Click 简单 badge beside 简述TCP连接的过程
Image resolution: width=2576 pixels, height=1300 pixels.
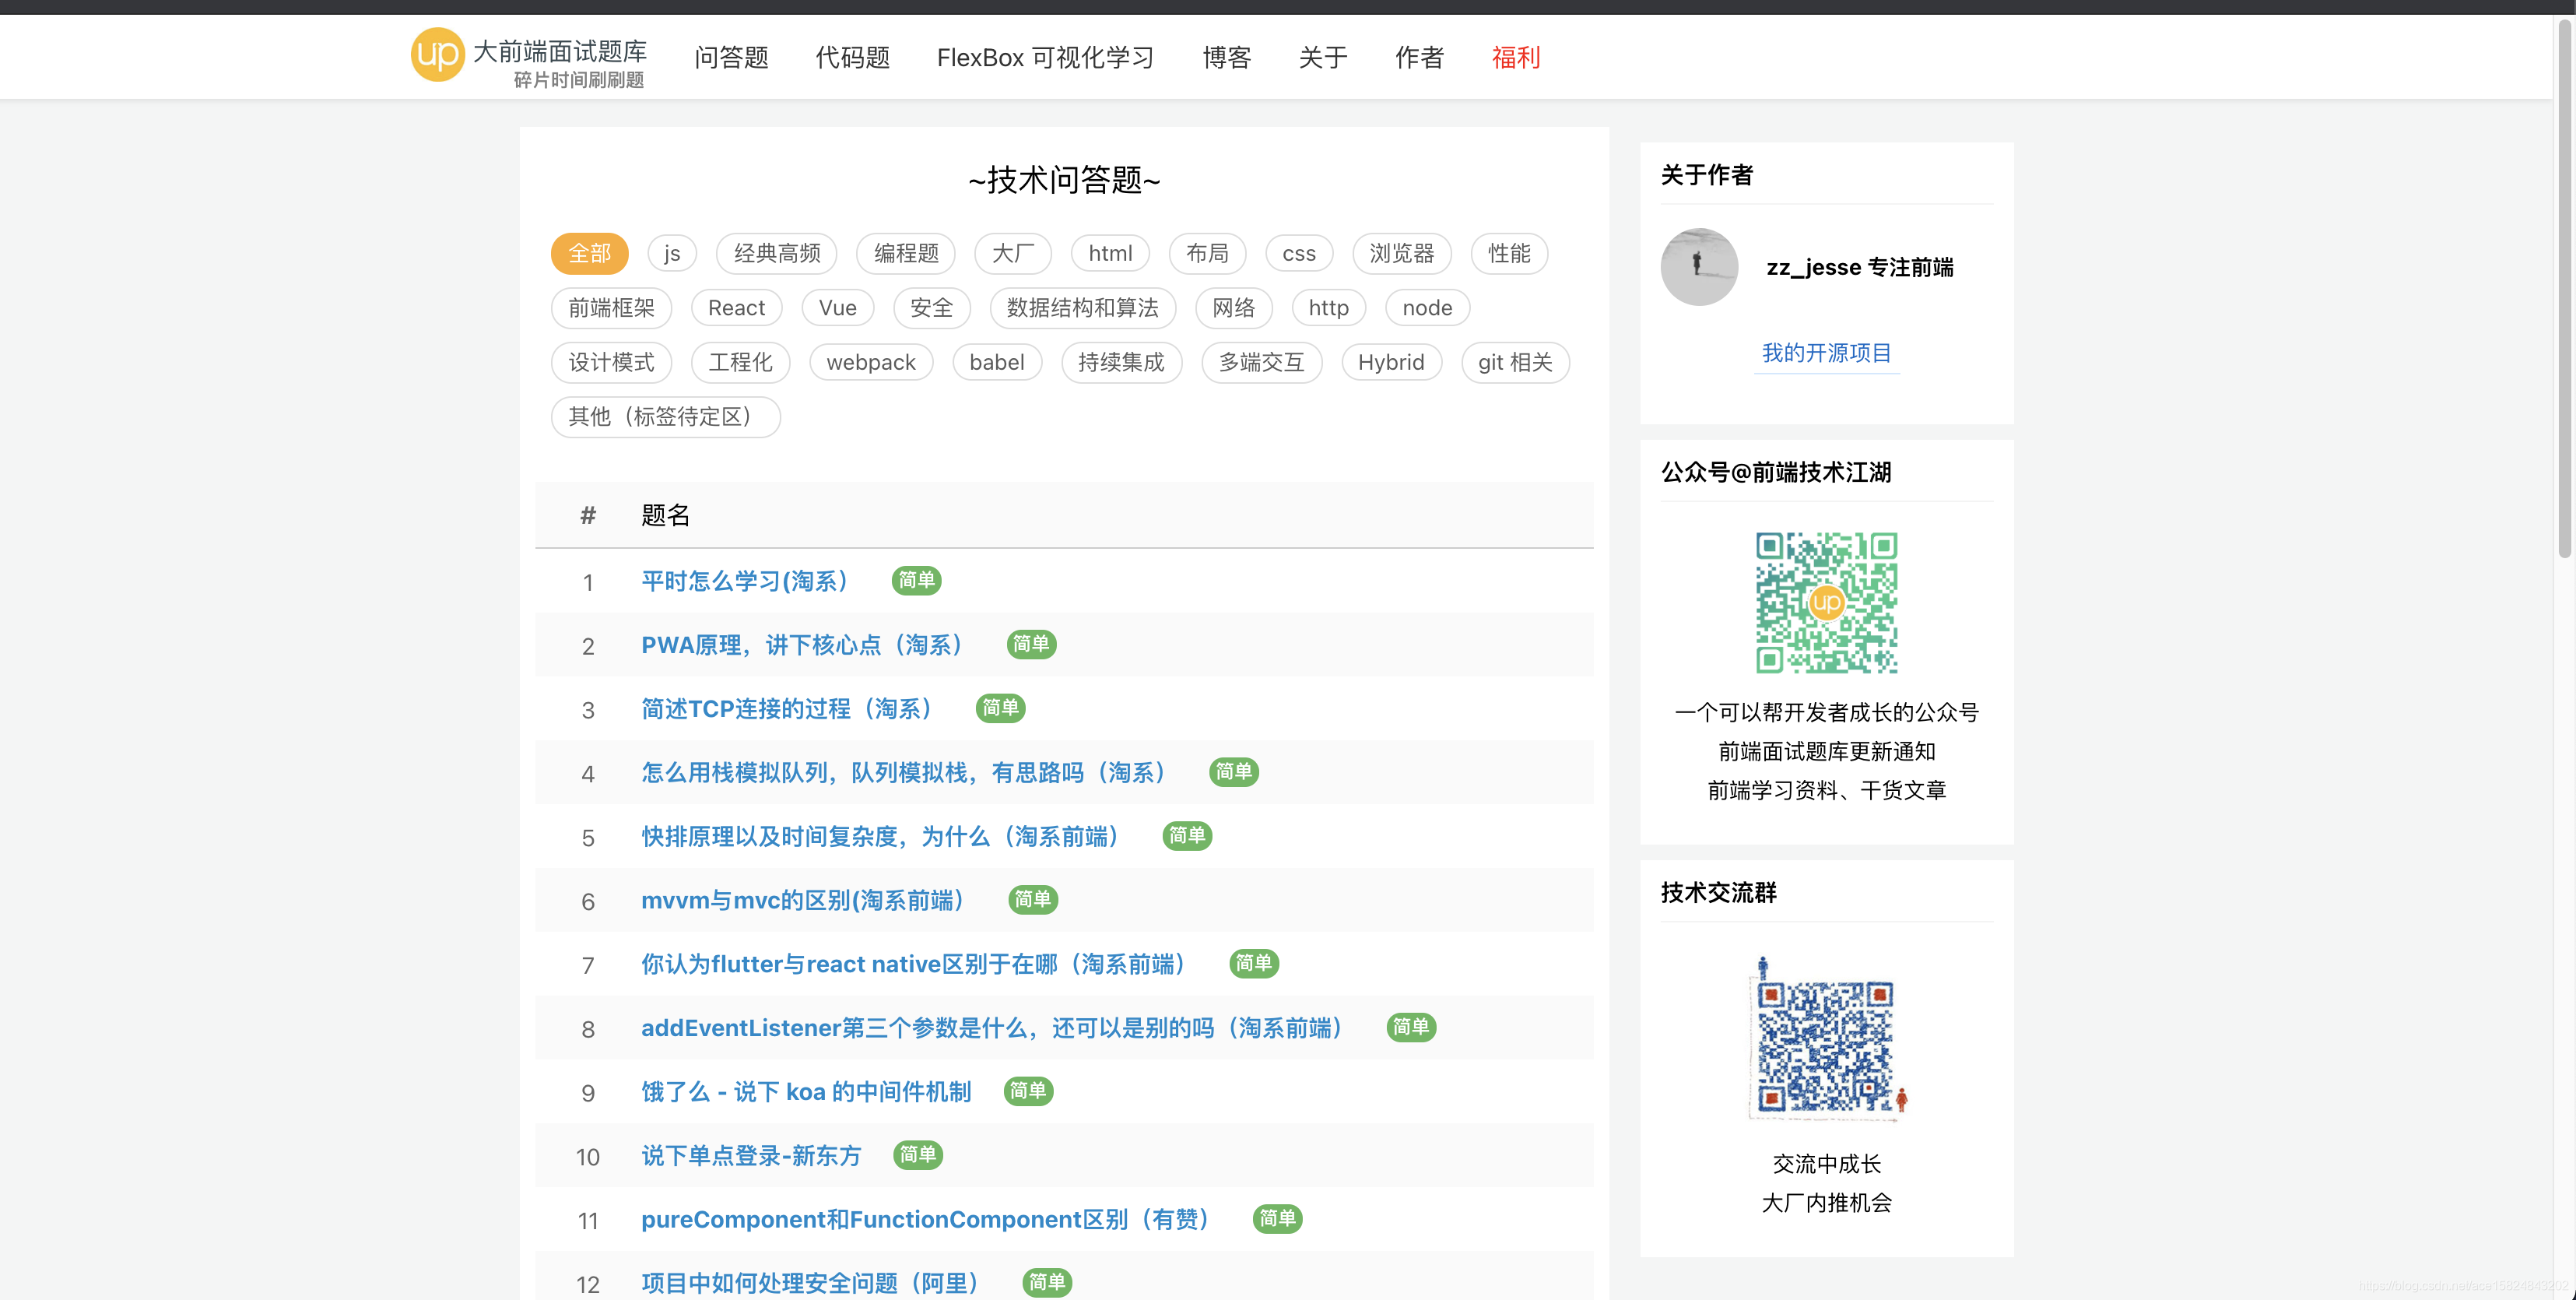pos(1000,708)
